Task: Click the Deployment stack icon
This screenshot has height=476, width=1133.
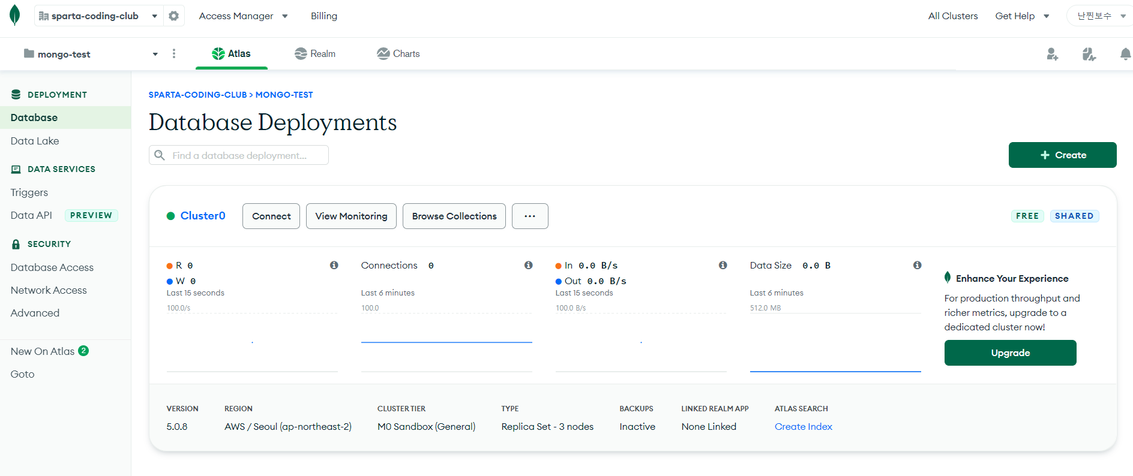Action: coord(16,95)
